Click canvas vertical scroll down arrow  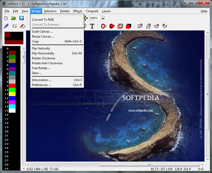coord(208,160)
